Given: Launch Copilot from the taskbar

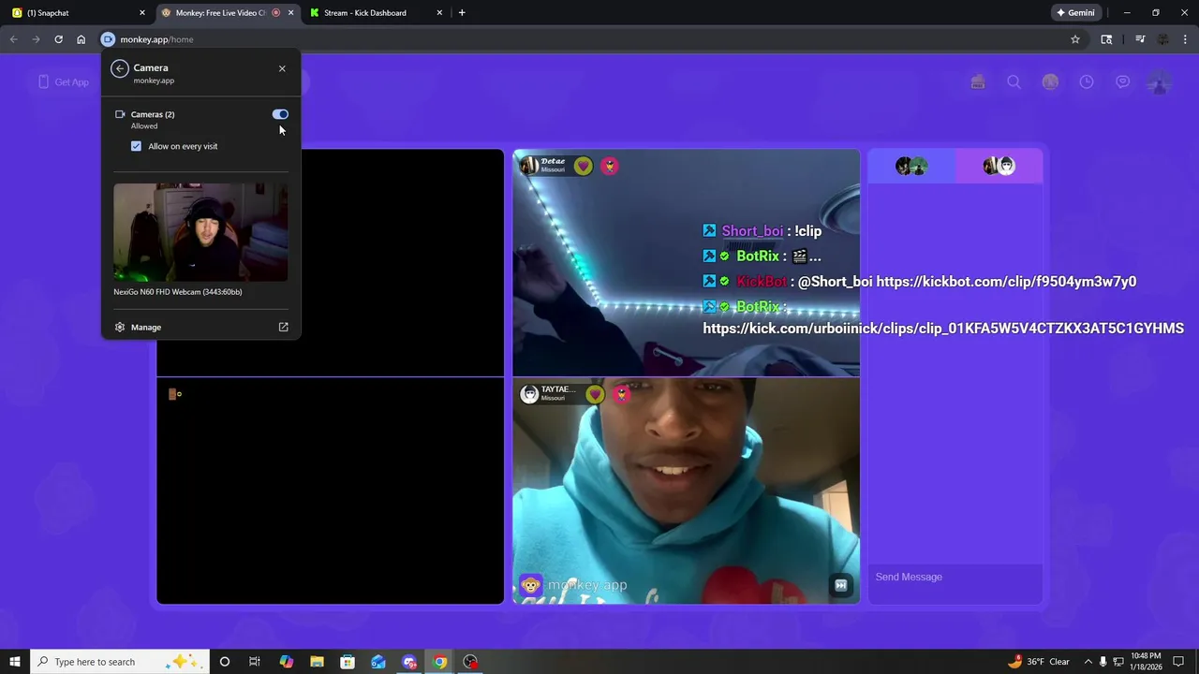Looking at the screenshot, I should click(287, 662).
